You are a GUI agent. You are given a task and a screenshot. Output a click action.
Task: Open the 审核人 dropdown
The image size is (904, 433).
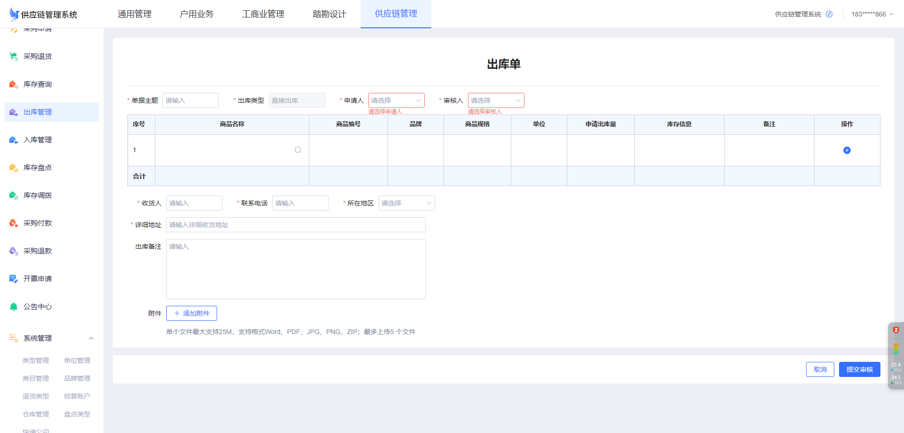point(496,100)
